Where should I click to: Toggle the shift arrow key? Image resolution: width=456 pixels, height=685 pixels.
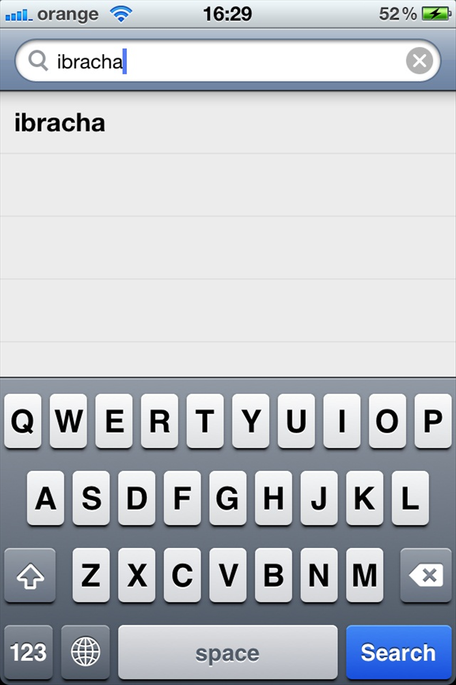(x=30, y=575)
